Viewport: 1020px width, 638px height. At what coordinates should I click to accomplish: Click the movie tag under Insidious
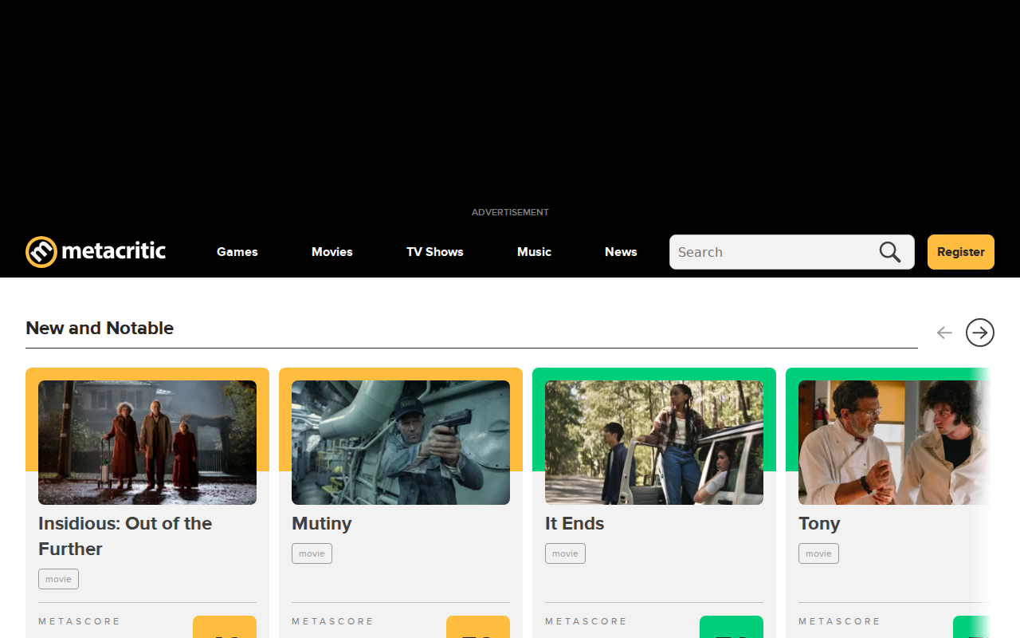click(x=58, y=579)
